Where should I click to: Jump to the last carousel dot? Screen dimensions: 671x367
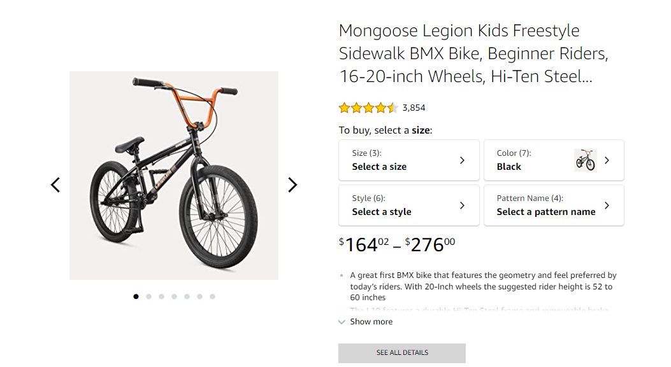click(x=212, y=296)
